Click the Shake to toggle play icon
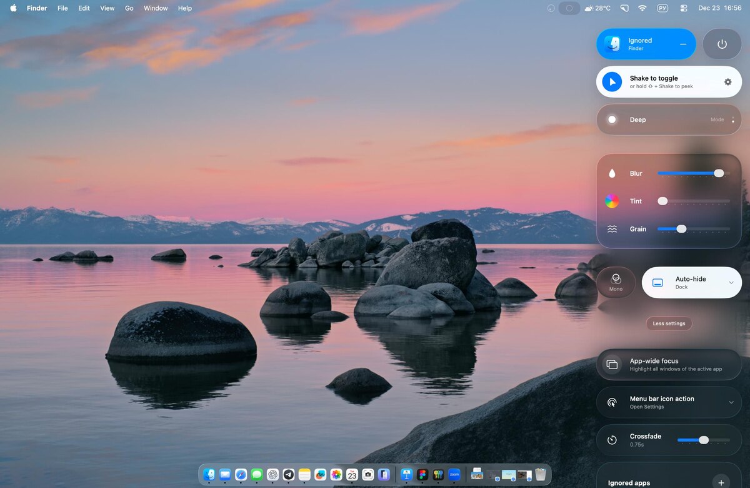Image resolution: width=750 pixels, height=488 pixels. click(x=612, y=82)
